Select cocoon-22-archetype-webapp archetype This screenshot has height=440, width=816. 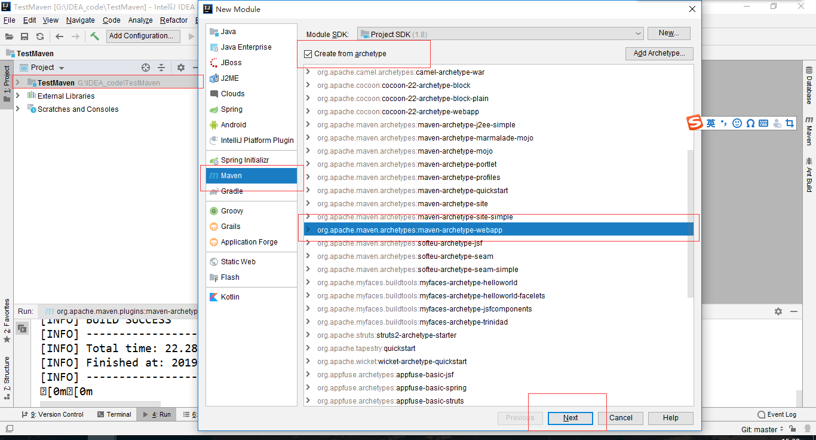point(499,112)
